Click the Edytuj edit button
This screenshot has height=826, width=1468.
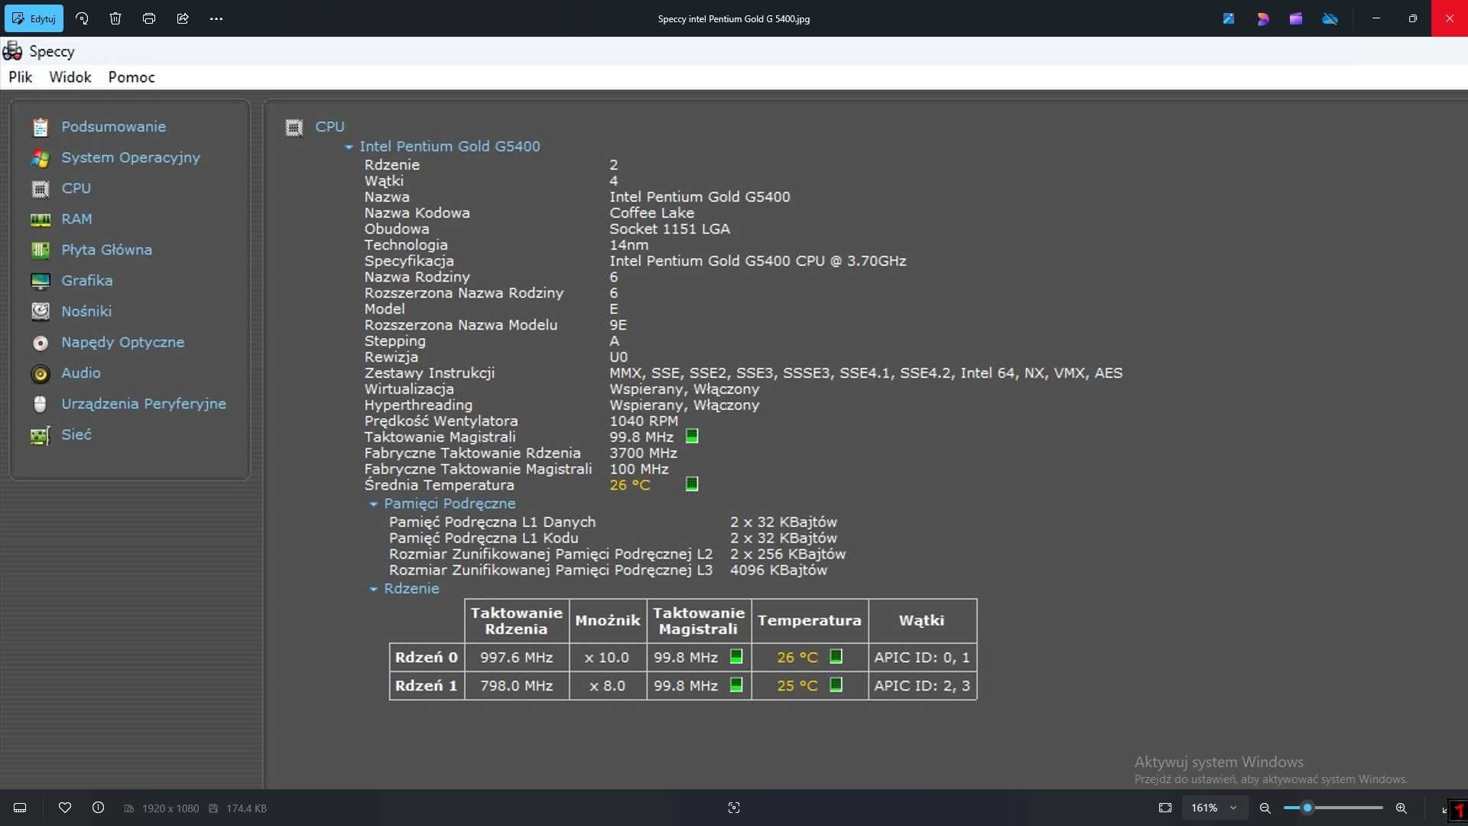point(34,18)
